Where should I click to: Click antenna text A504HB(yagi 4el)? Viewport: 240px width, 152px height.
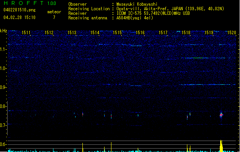coord(135,18)
